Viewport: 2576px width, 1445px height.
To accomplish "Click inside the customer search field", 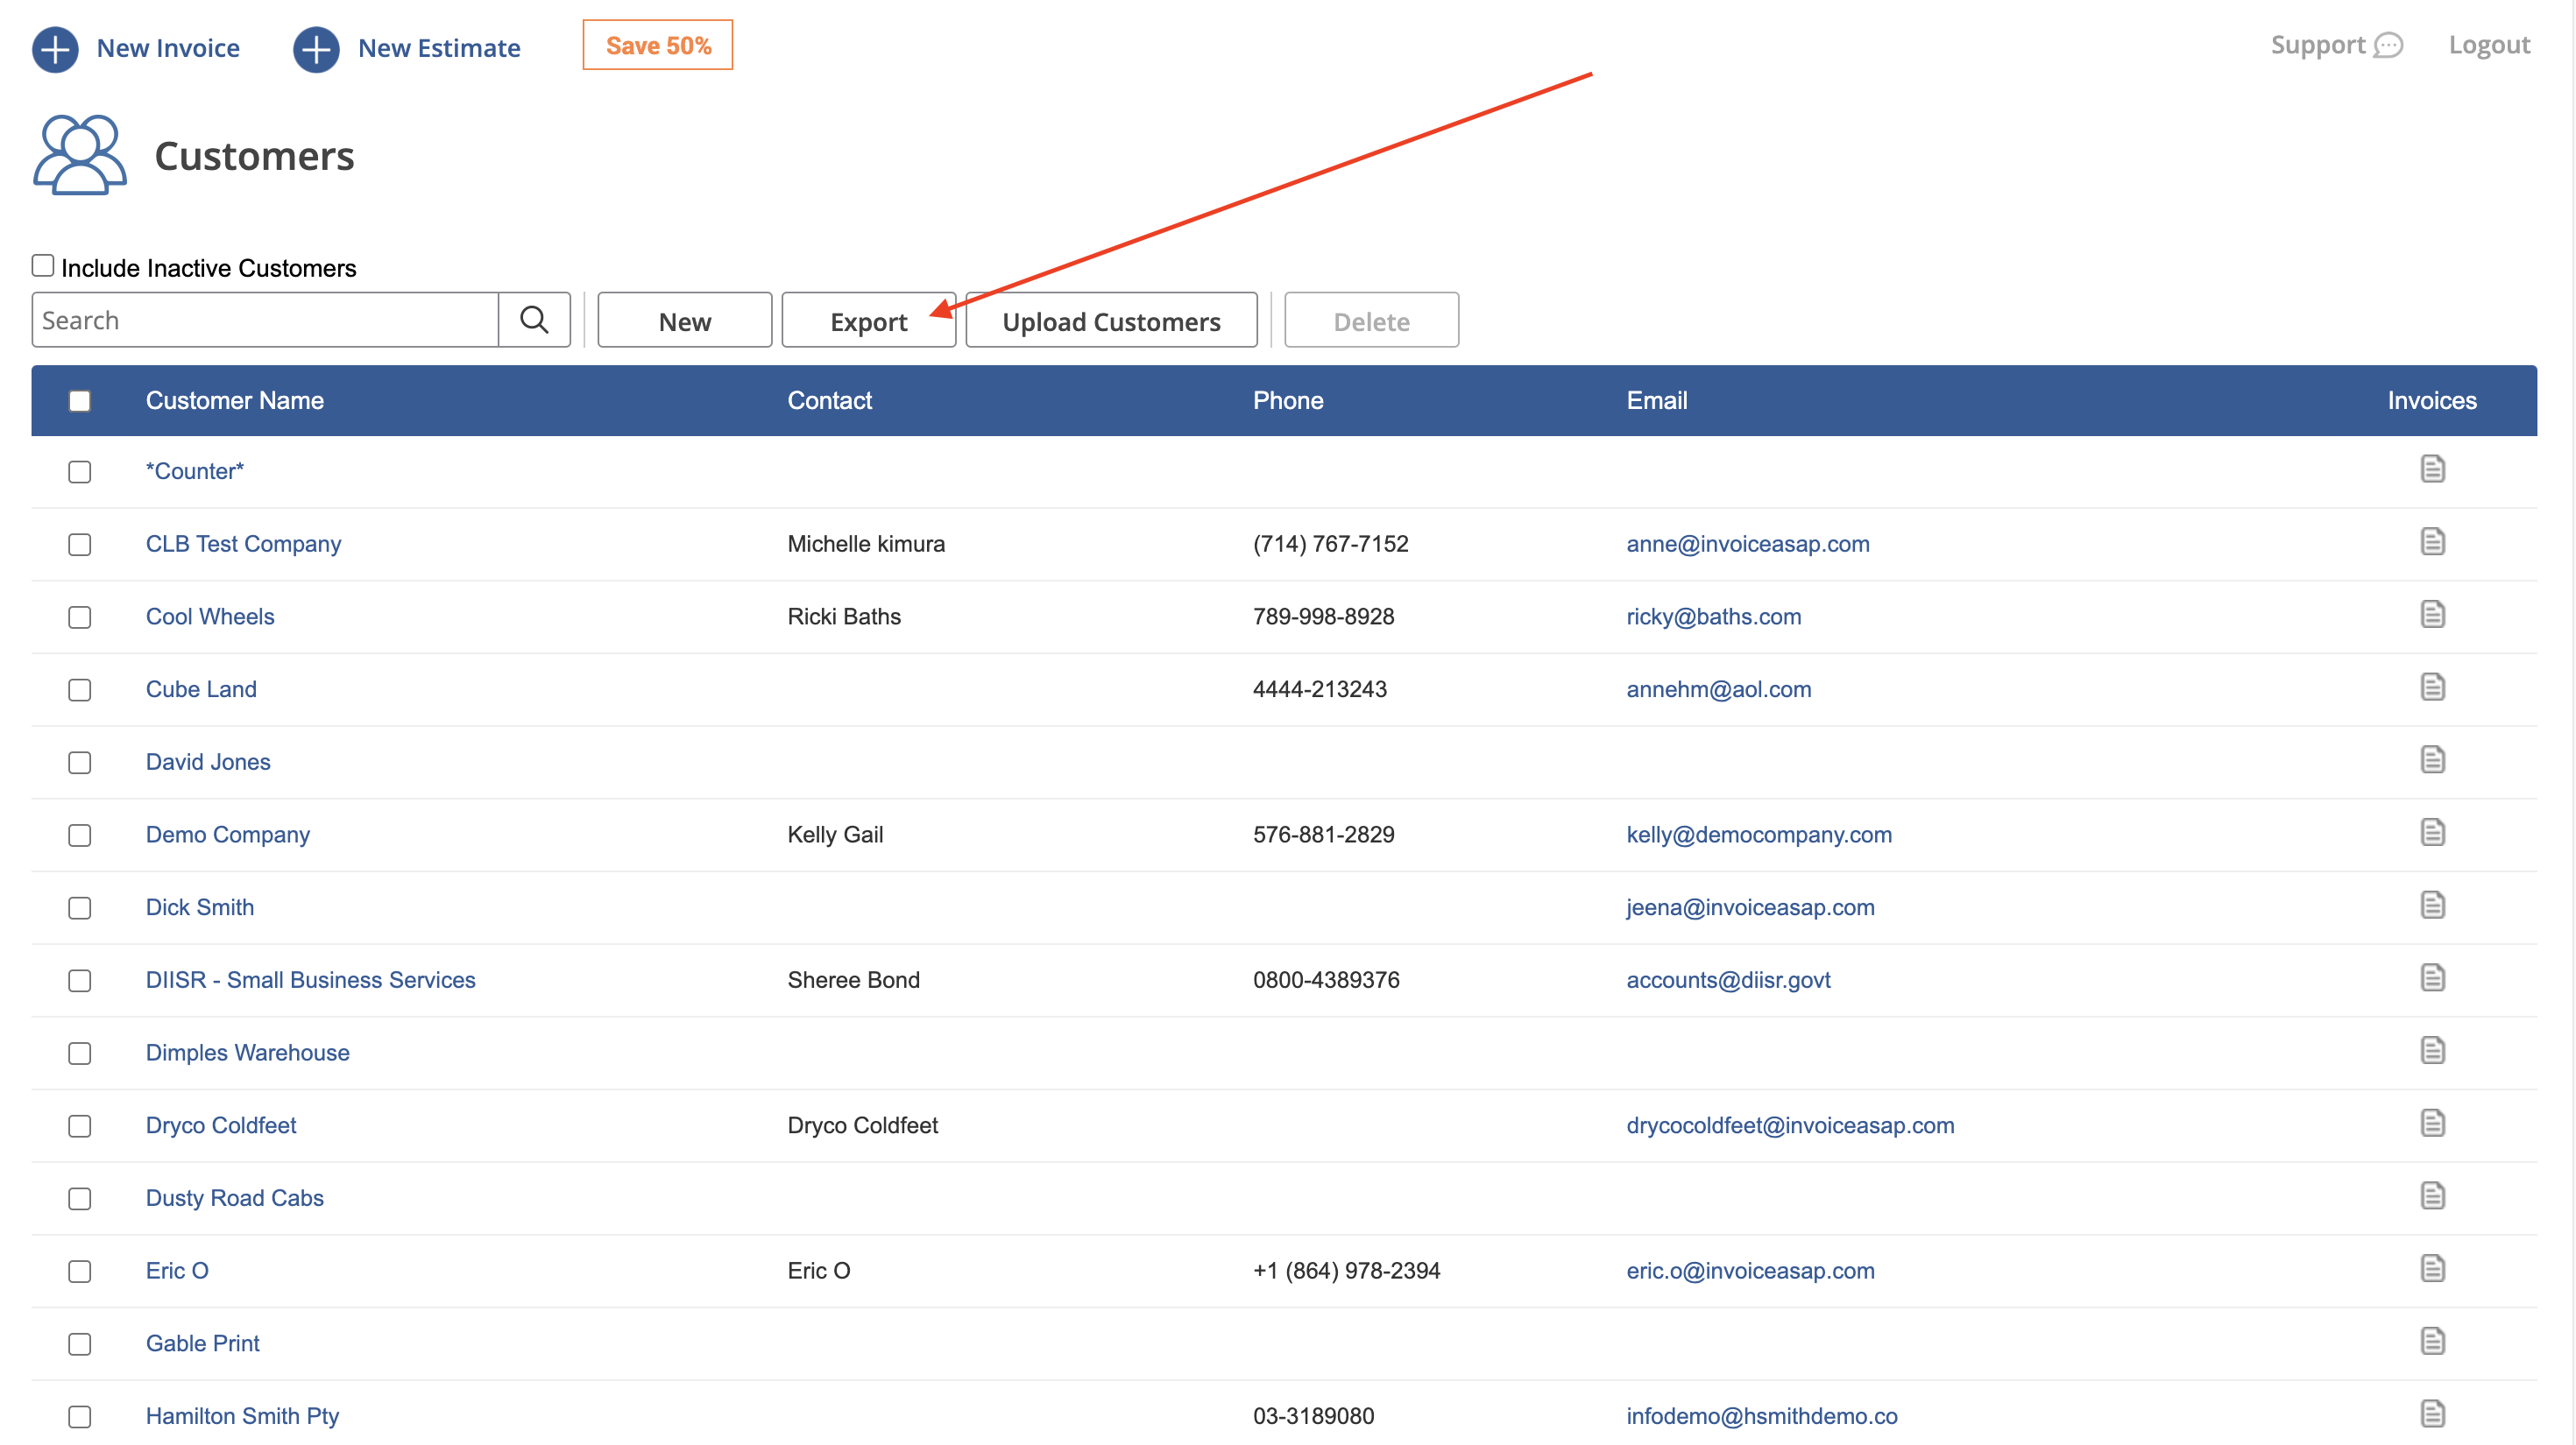I will click(x=260, y=320).
